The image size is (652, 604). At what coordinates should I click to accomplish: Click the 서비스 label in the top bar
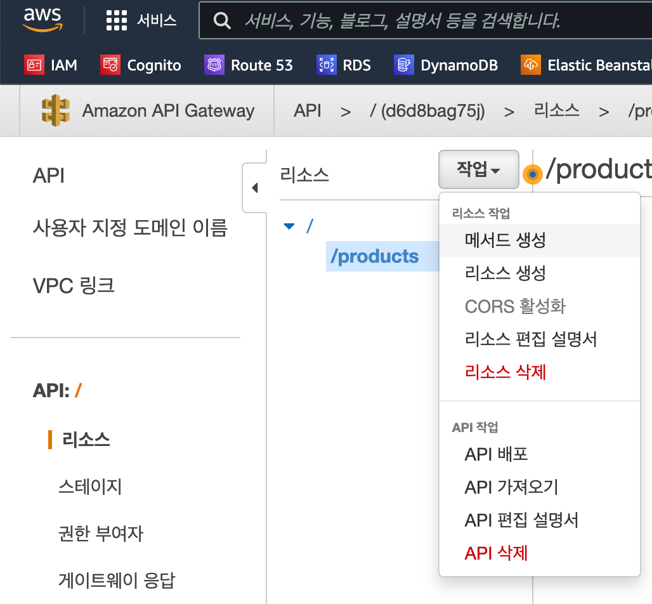[x=157, y=20]
